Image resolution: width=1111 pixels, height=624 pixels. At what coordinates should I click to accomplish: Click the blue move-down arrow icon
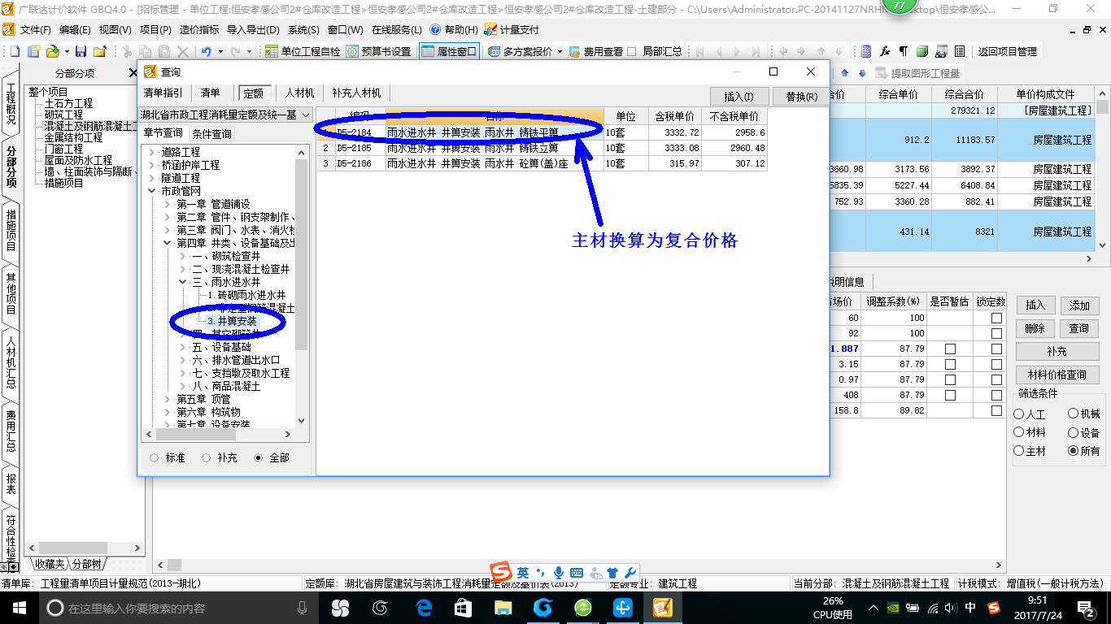pos(862,73)
